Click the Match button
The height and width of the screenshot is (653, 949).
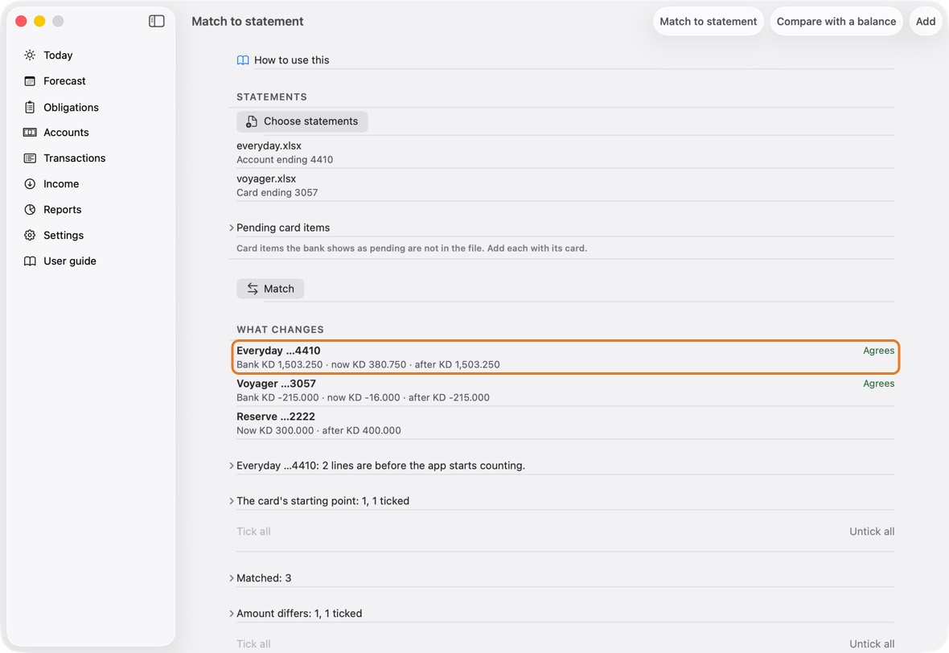coord(270,289)
